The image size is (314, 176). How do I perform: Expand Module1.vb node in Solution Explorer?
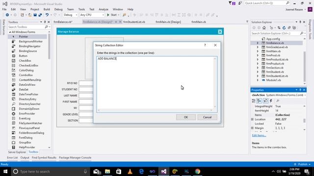pyautogui.click(x=258, y=80)
